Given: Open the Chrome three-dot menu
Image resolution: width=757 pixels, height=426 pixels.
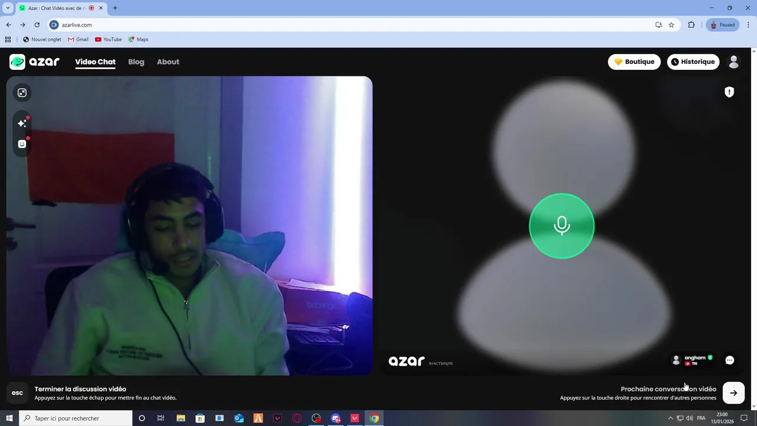Looking at the screenshot, I should tap(749, 25).
